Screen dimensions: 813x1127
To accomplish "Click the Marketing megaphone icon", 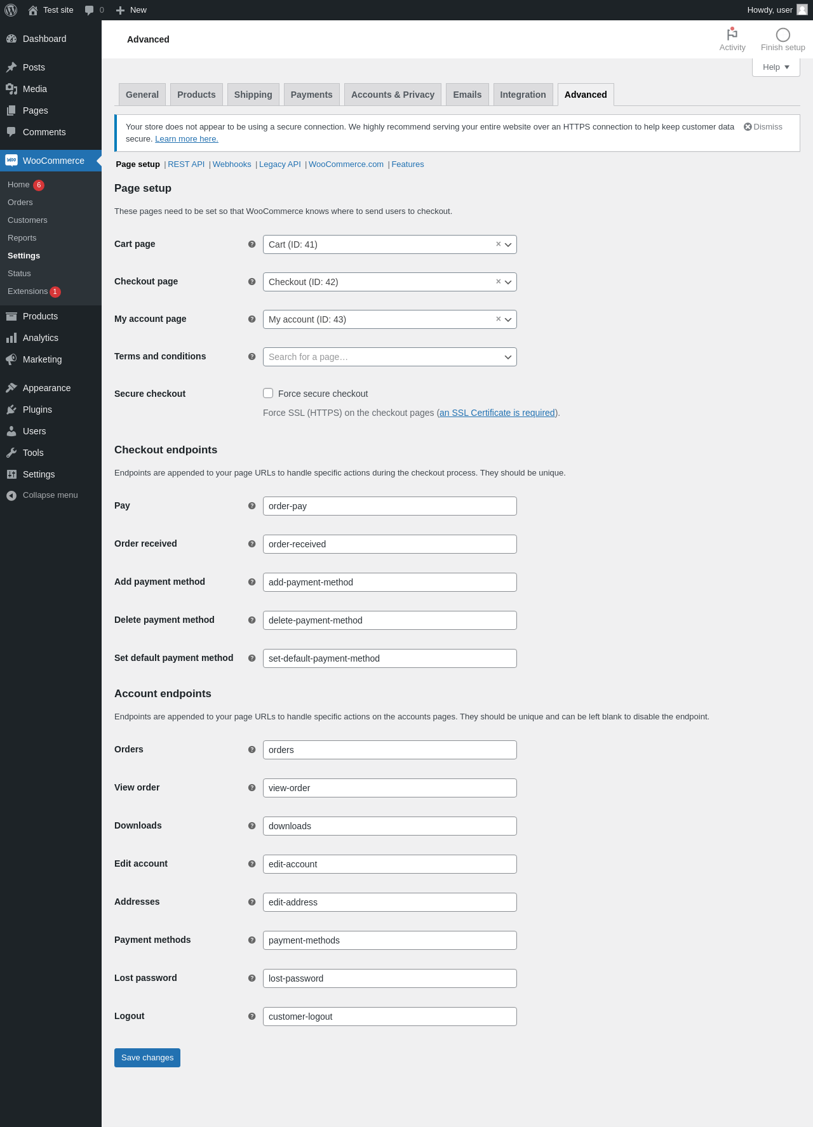I will coord(11,359).
